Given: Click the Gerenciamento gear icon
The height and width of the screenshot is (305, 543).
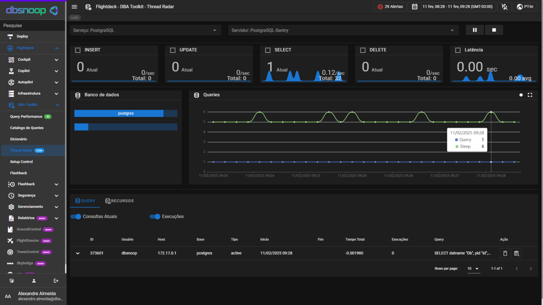Looking at the screenshot, I should (11, 207).
